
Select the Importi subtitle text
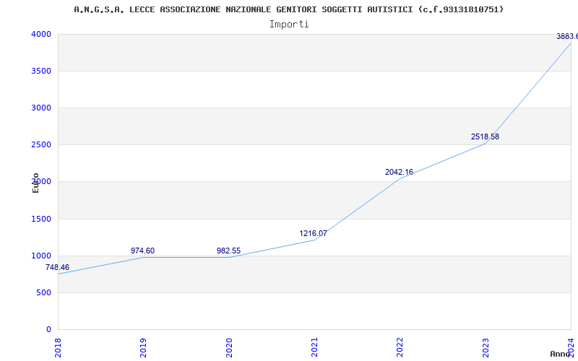pos(289,24)
